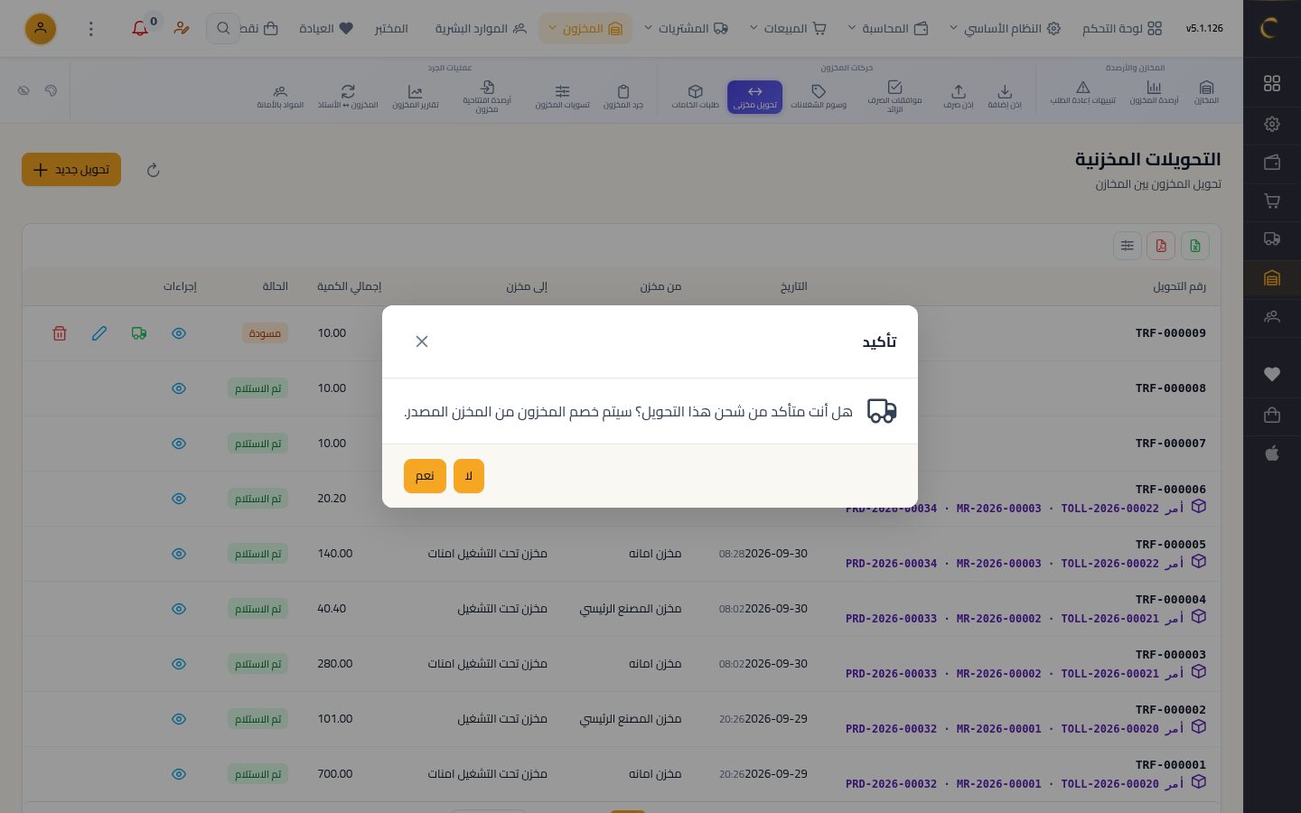Delete transfer TRF-000009 using the trash icon

click(x=60, y=333)
